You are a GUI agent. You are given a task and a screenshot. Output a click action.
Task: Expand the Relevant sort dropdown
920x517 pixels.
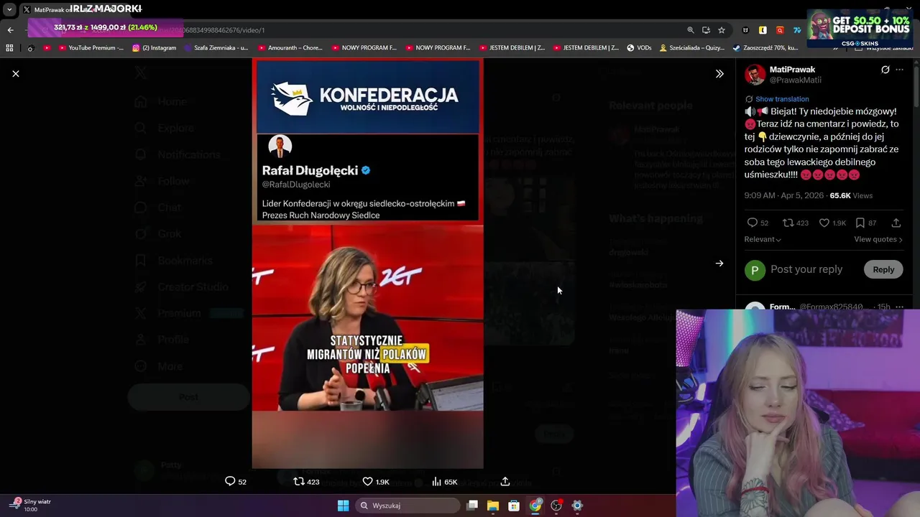[763, 239]
